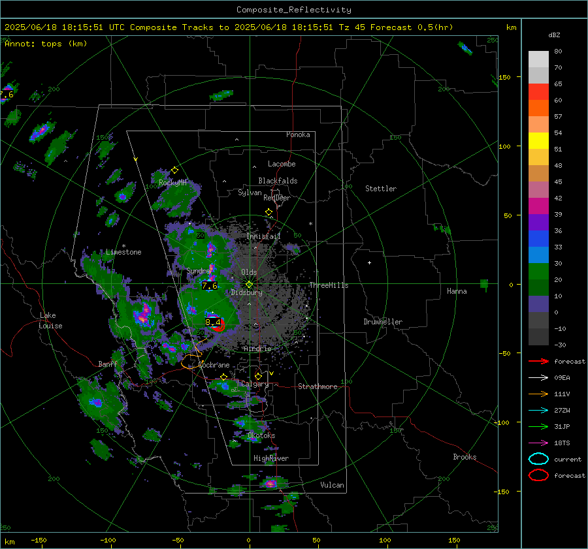588x549 pixels.
Task: Click the Ponoka city label
Action: [x=298, y=134]
